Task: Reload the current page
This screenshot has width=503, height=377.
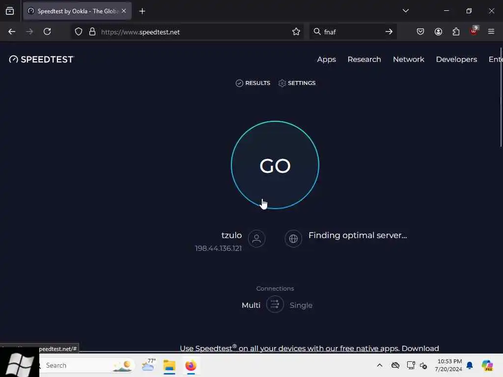Action: click(47, 31)
